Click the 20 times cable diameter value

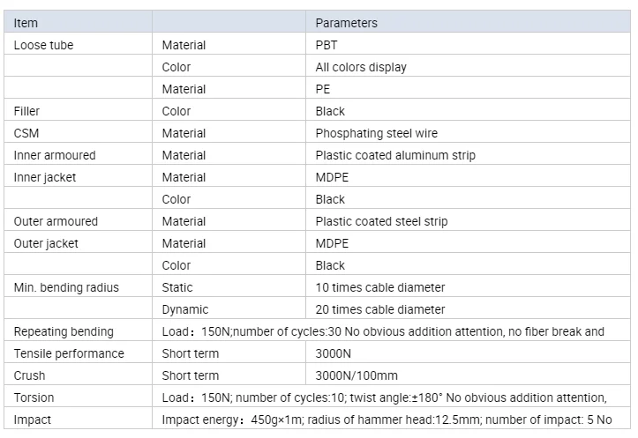click(x=380, y=309)
